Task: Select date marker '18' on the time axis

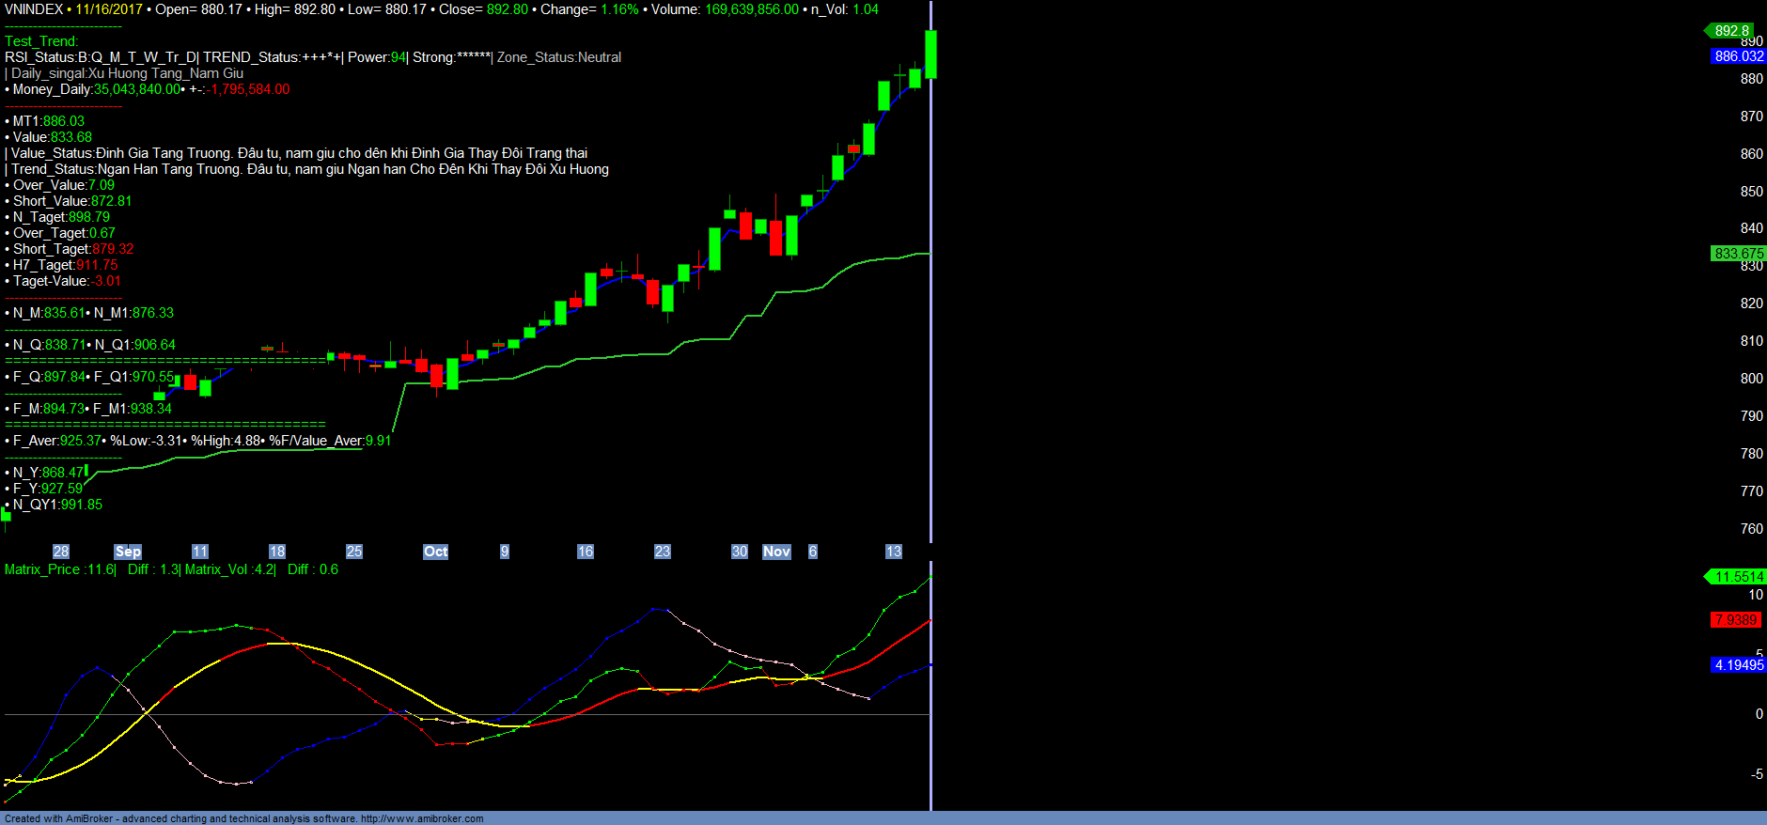Action: tap(276, 552)
